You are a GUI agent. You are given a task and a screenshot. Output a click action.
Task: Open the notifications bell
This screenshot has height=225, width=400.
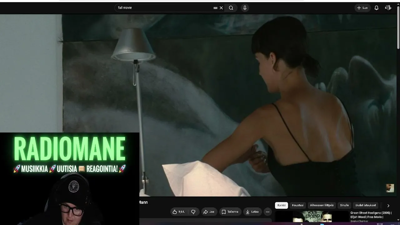[377, 8]
